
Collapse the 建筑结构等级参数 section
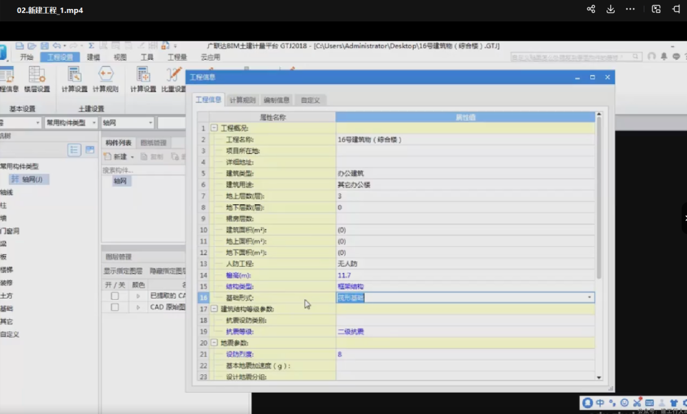click(214, 309)
